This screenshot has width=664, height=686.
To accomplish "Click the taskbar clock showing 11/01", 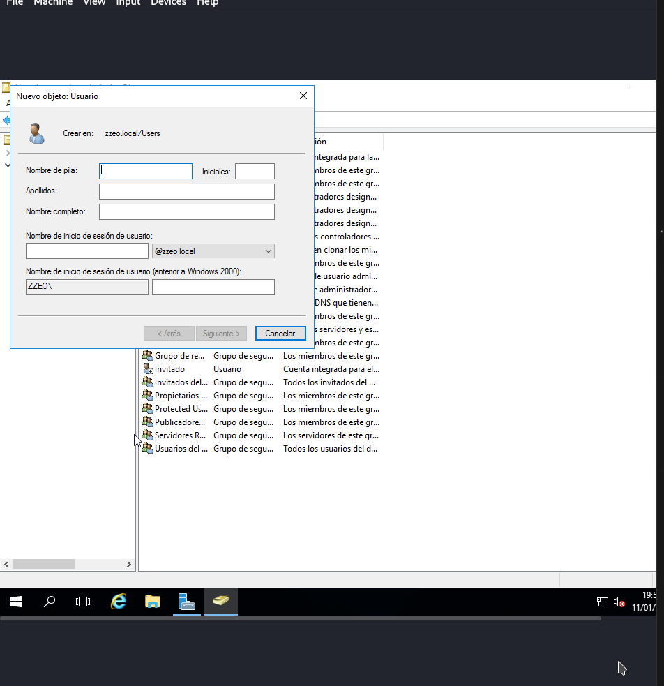I will point(643,602).
